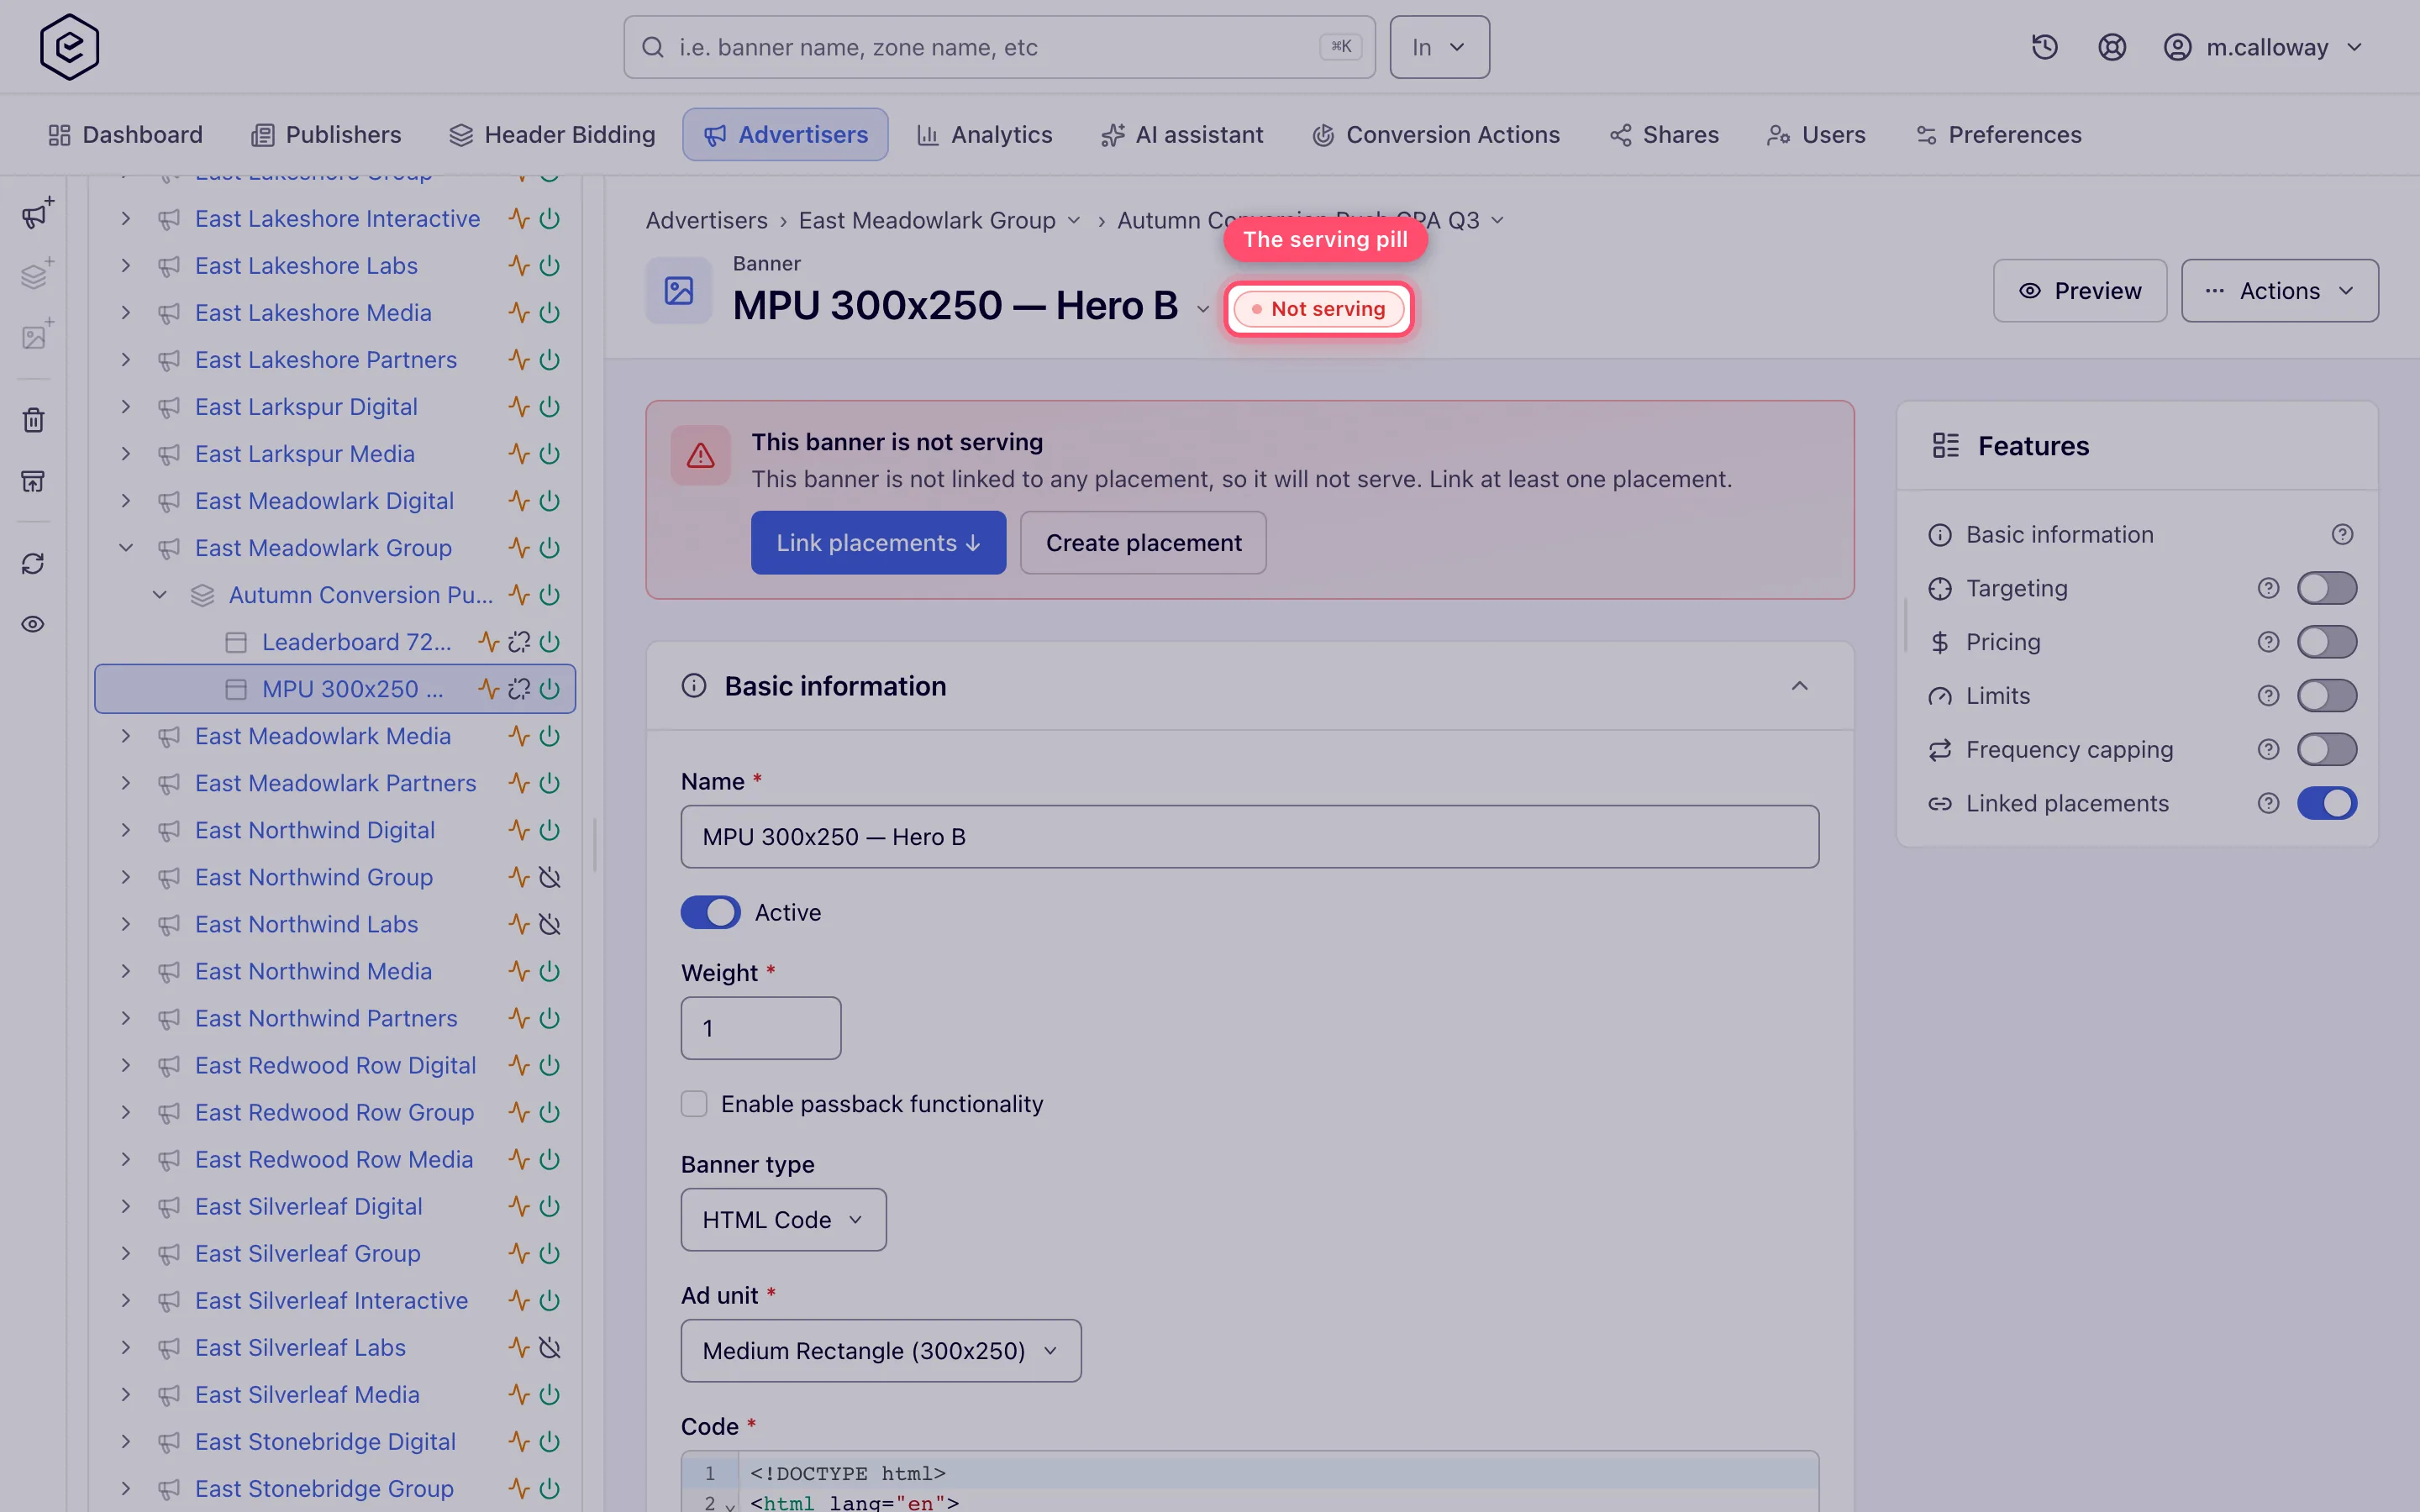Click statistics icon for Autumn Conversion Pu campaign
2420x1512 pixels.
[518, 595]
